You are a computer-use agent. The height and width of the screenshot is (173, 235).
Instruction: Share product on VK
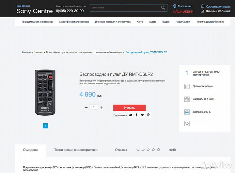[130, 115]
